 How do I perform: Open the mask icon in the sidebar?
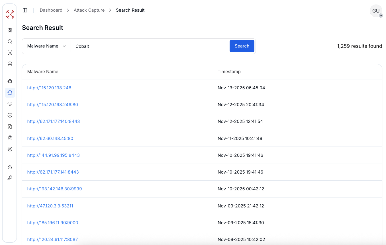point(10,104)
